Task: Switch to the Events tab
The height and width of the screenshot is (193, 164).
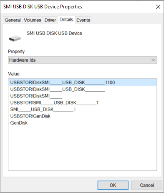Action: [83, 20]
